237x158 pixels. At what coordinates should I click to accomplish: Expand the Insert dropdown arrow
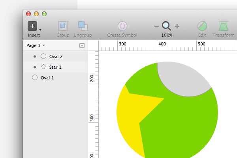coord(40,30)
